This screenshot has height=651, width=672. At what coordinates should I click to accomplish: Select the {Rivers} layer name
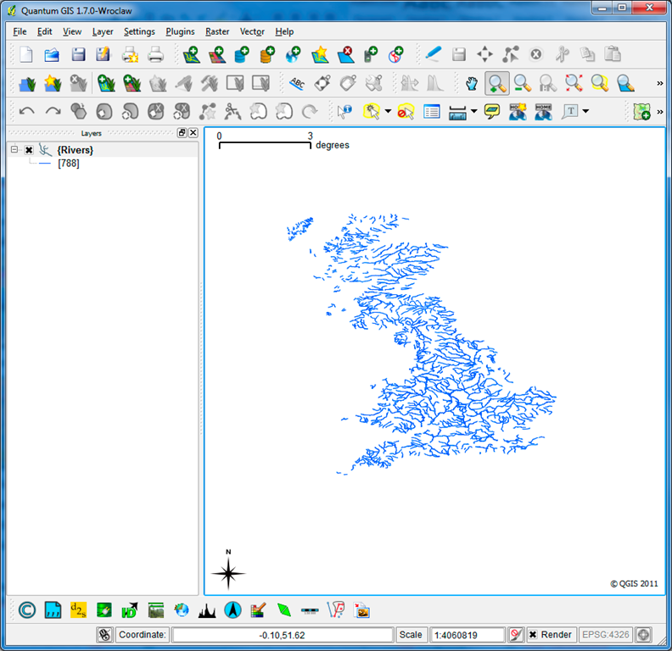[x=75, y=150]
